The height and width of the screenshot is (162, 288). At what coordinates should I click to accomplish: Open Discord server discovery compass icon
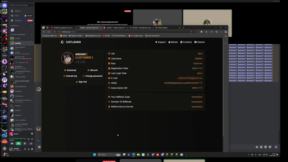pos(5,148)
